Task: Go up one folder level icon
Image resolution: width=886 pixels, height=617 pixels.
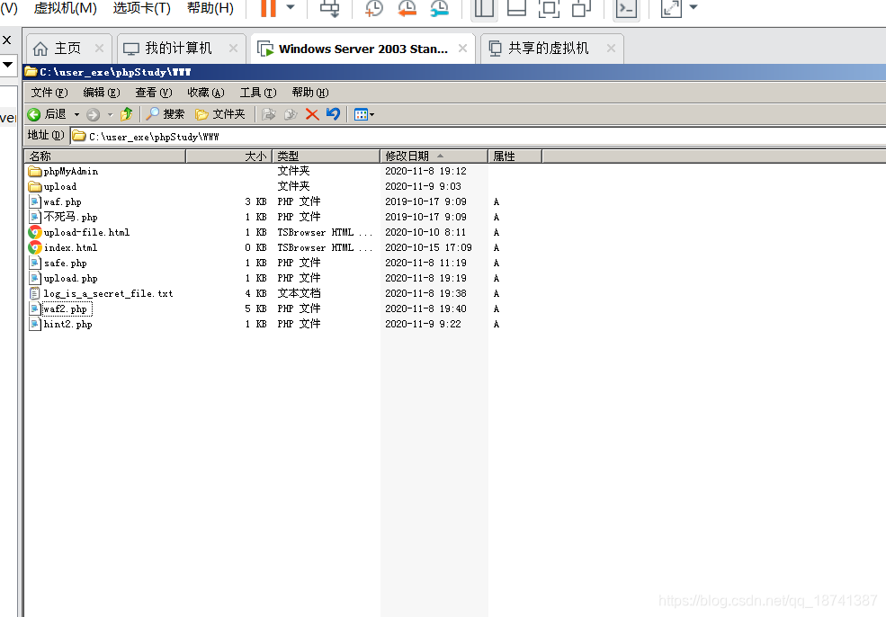Action: click(x=127, y=114)
